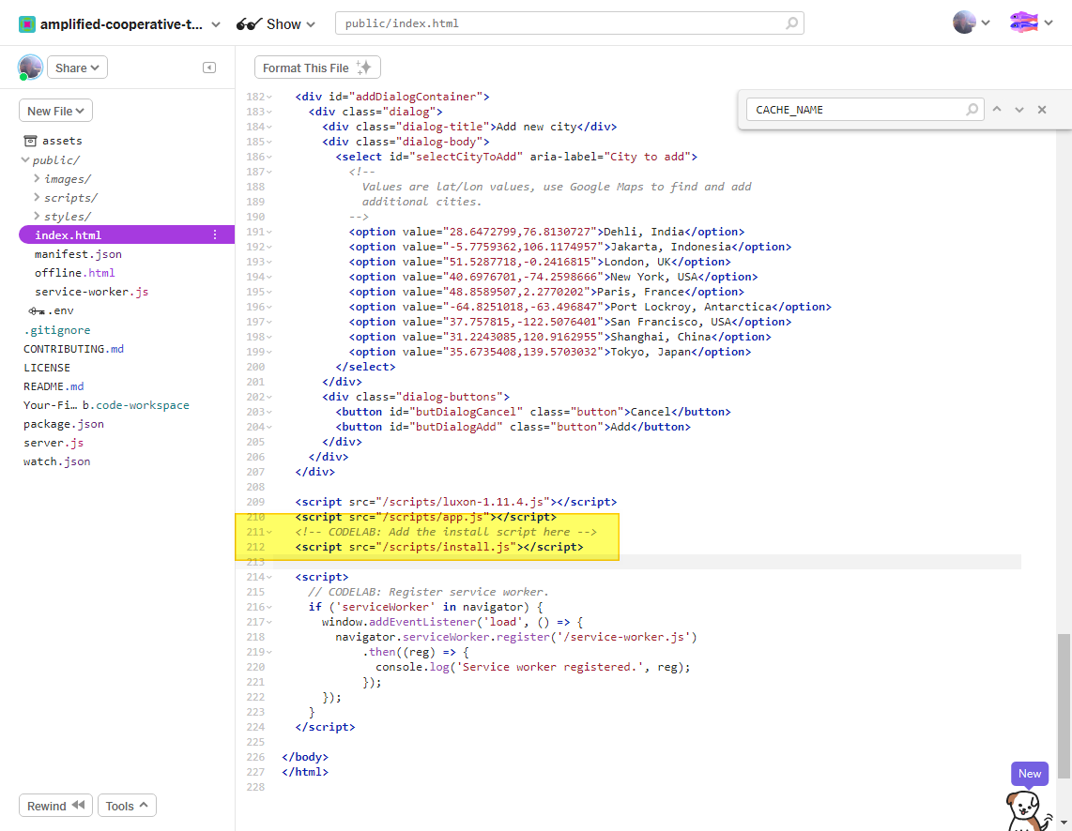1072x831 pixels.
Task: Open package.json file
Action: pyautogui.click(x=64, y=424)
